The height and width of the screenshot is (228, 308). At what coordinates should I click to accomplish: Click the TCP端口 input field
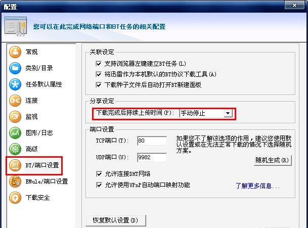pyautogui.click(x=152, y=141)
